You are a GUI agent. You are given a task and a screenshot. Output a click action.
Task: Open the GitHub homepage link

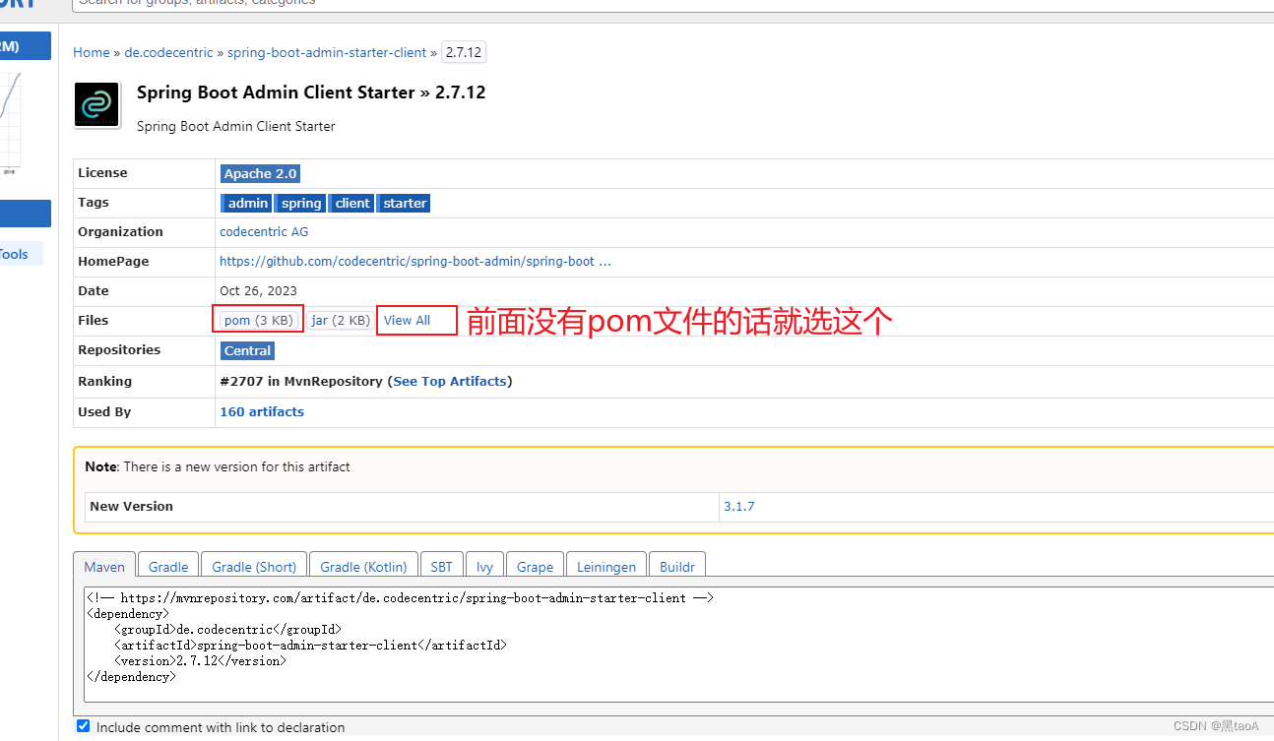click(x=414, y=262)
